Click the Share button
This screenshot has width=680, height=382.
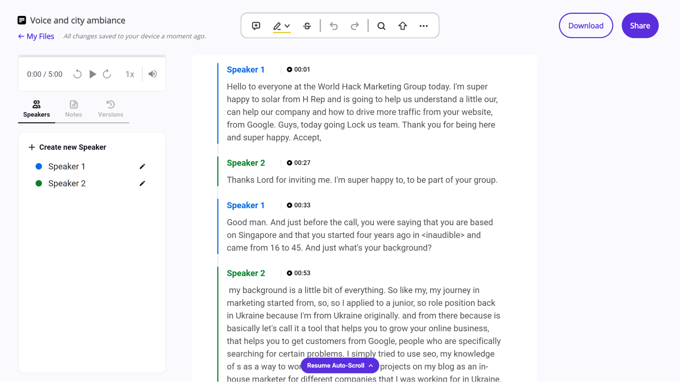[x=640, y=26]
